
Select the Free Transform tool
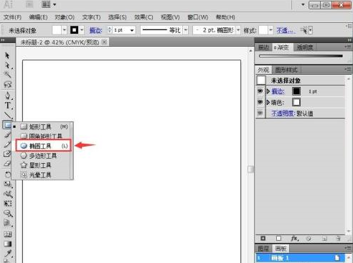(7, 203)
